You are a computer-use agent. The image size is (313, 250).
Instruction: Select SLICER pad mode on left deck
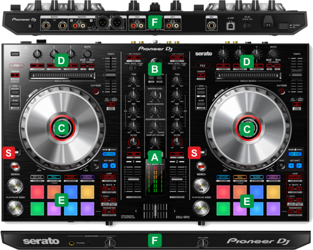click(71, 177)
